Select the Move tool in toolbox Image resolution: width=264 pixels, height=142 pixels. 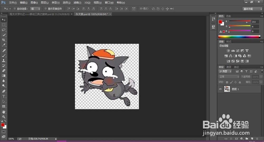tap(3, 20)
